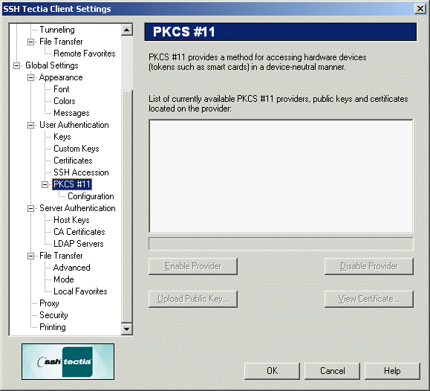The width and height of the screenshot is (430, 391).
Task: Collapse the Server Authentication node
Action: click(30, 208)
